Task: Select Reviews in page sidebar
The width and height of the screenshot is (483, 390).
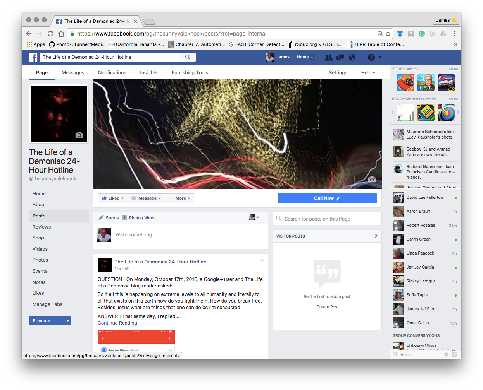Action: (x=42, y=227)
